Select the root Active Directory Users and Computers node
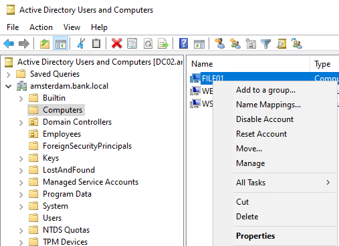 click(x=94, y=62)
